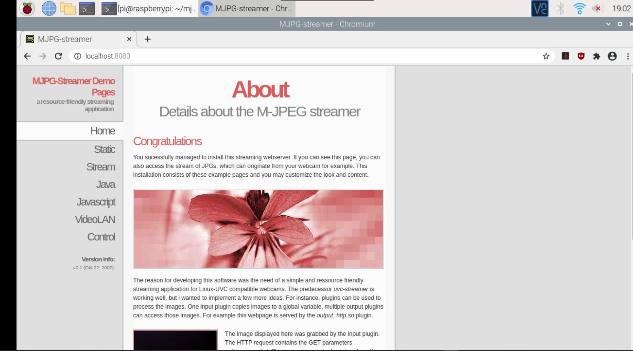Unmute the system volume in the tray
The height and width of the screenshot is (351, 633).
598,8
